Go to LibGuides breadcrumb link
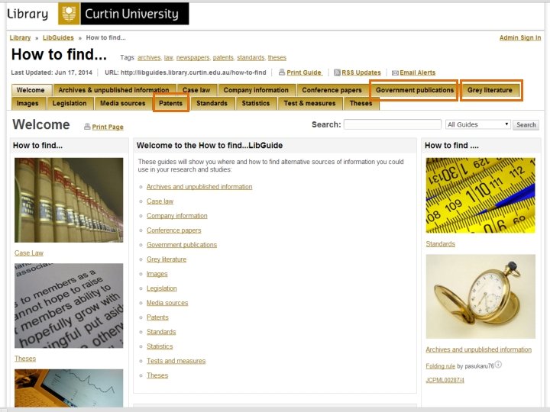The image size is (550, 412). coord(58,37)
